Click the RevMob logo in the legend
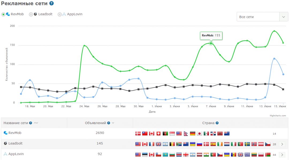This screenshot has height=160, width=289. [x=8, y=14]
